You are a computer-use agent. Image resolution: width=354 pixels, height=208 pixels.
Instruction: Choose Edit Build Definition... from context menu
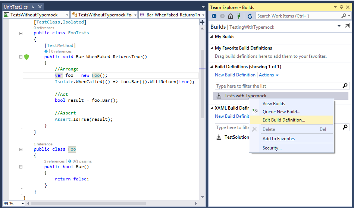283,120
